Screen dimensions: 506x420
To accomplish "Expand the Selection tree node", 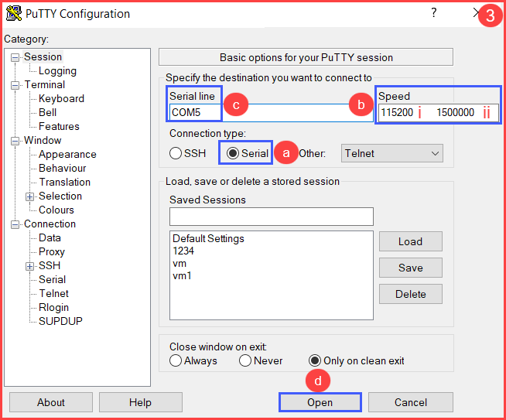I will pos(29,196).
